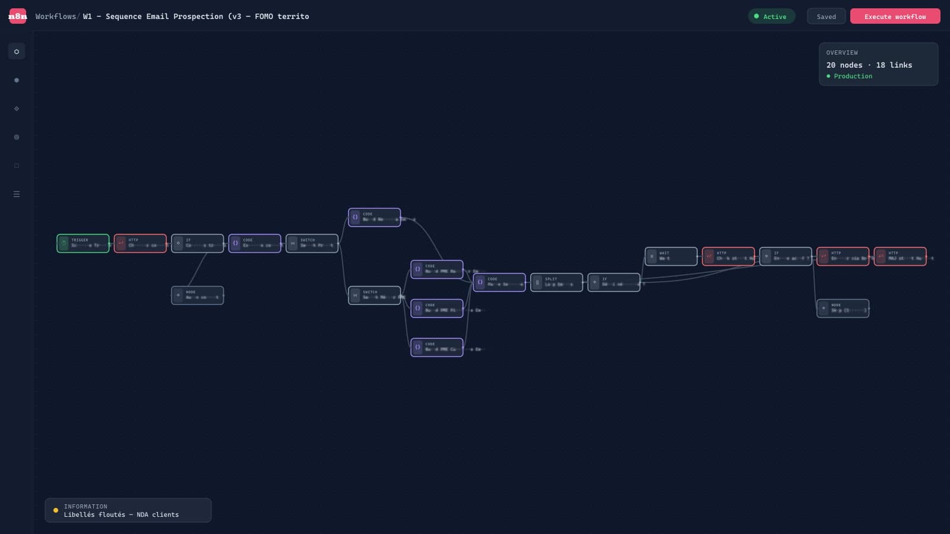Image resolution: width=950 pixels, height=534 pixels.
Task: Toggle the Active workflow switch
Action: (771, 16)
